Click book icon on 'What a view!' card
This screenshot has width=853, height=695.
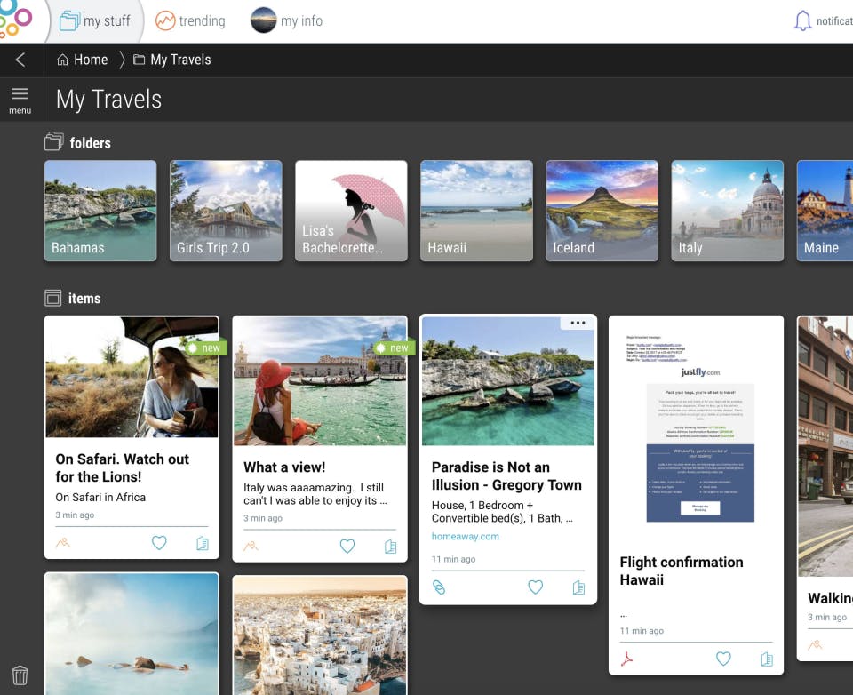tap(391, 547)
